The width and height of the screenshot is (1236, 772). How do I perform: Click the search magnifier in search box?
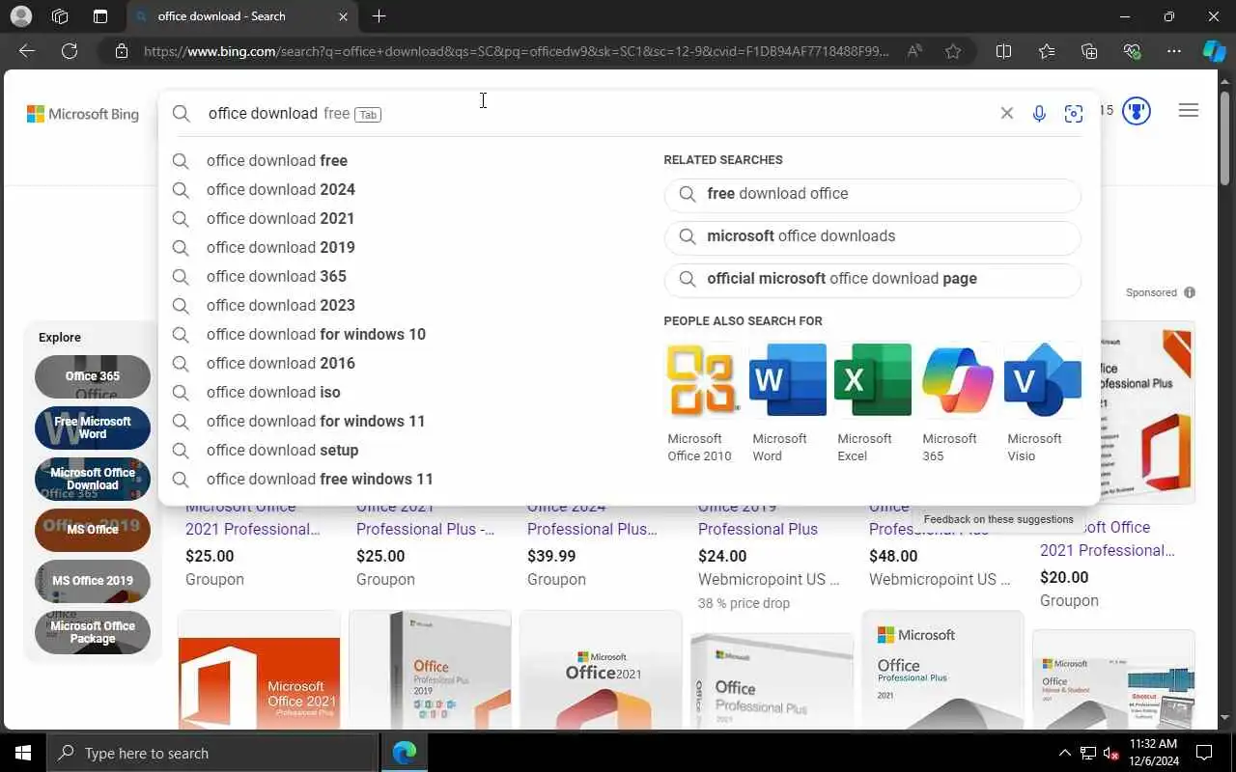[x=182, y=113]
